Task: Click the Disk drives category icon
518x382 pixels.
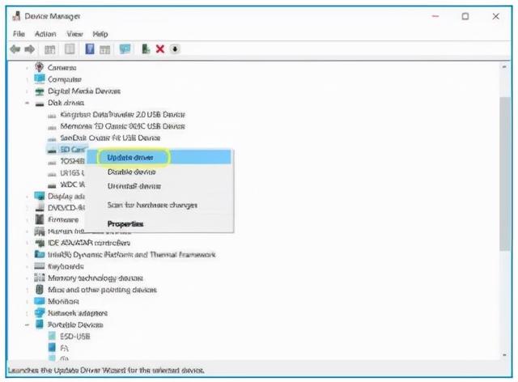Action: click(x=40, y=104)
